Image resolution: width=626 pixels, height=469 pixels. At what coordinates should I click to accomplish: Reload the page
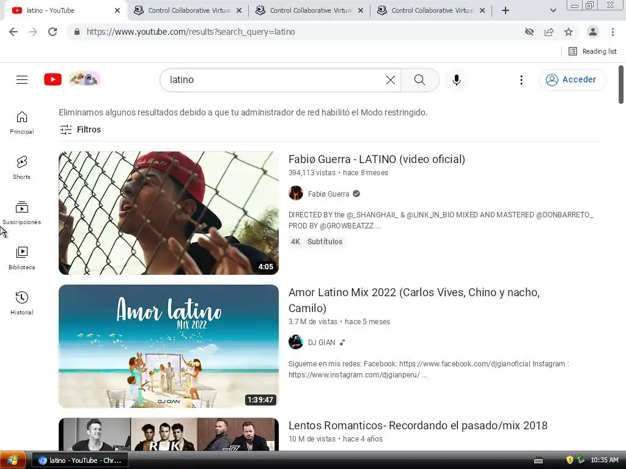[53, 32]
